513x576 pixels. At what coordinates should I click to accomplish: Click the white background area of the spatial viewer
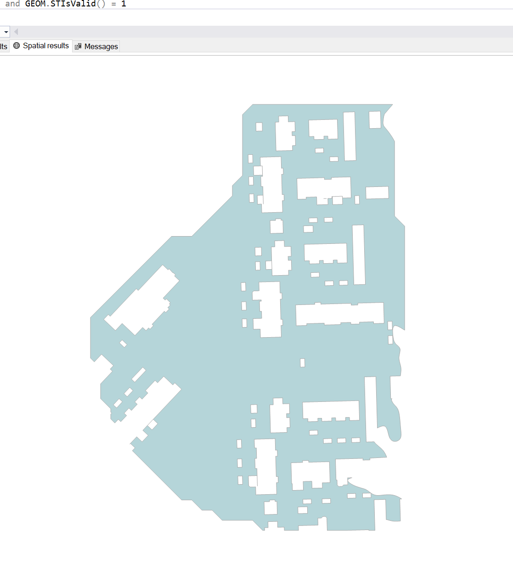[x=69, y=138]
